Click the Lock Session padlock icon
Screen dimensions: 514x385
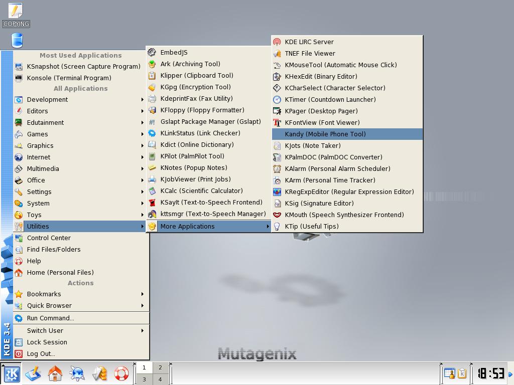[19, 342]
